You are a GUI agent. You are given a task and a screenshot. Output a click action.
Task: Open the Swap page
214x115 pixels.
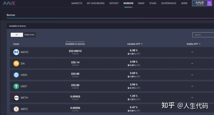click(x=141, y=3)
